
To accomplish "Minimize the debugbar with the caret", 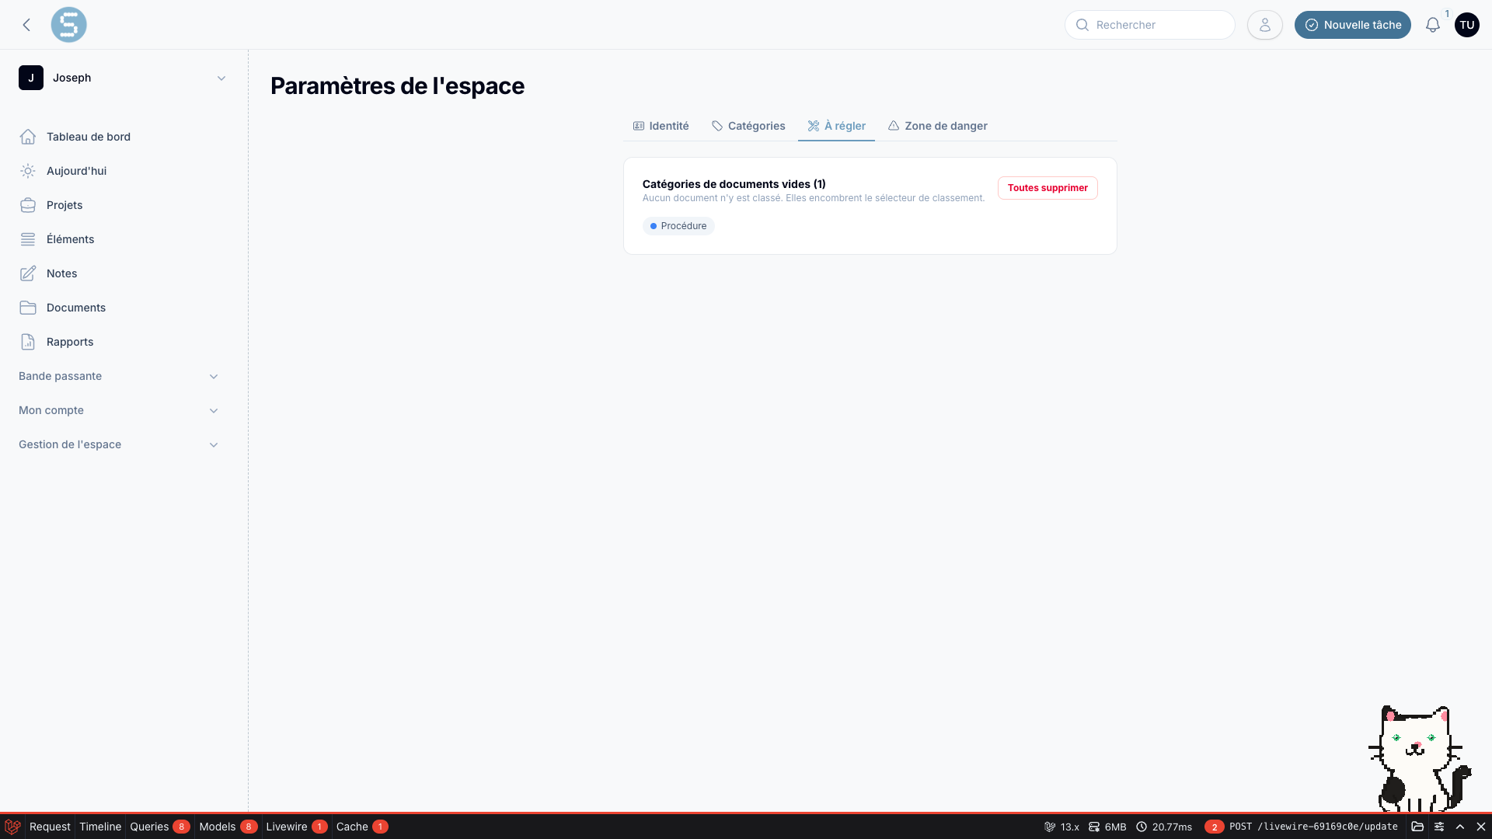I will coord(1460,827).
